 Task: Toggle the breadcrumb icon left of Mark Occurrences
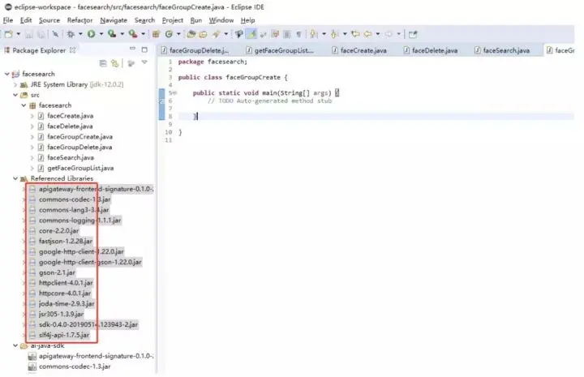238,34
